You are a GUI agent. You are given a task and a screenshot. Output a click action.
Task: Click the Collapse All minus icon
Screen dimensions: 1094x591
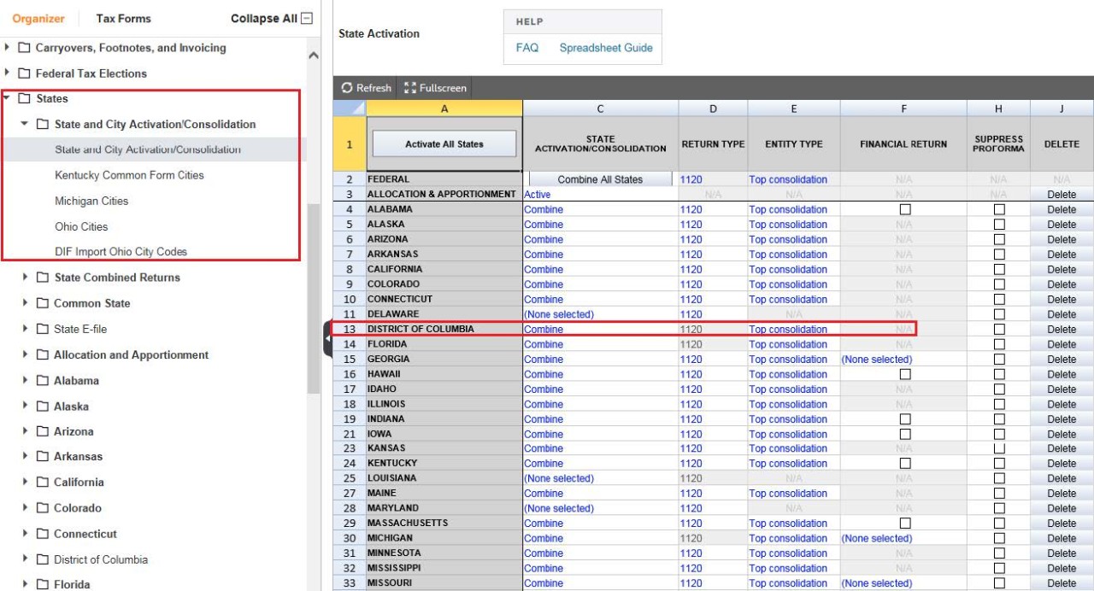(x=307, y=19)
